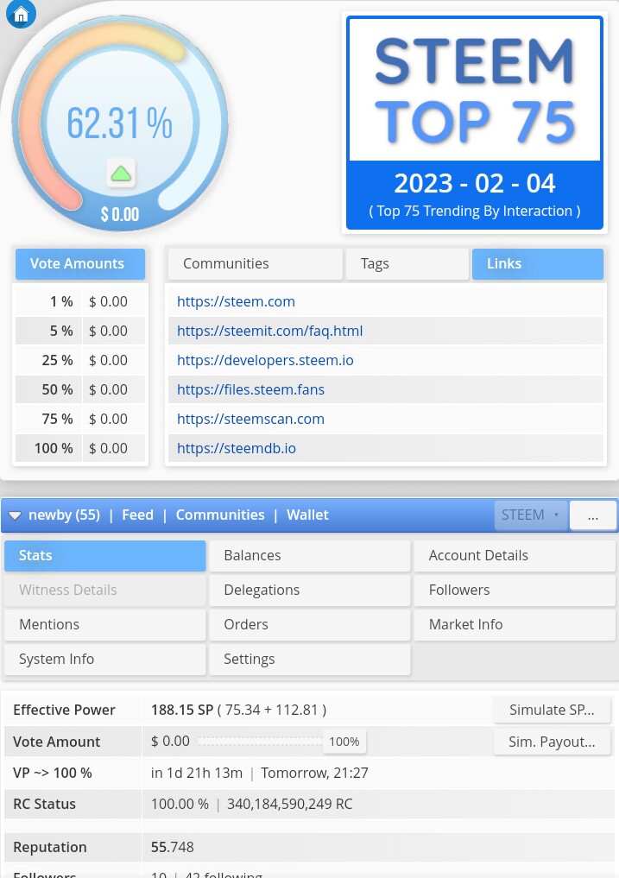Screen dimensions: 619x878
Task: Select the Witness Details tab
Action: pyautogui.click(x=105, y=591)
